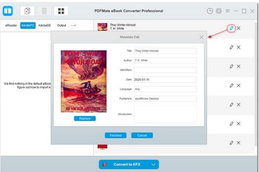
Task: Click the PDFMate app logo icon
Action: tap(8, 11)
